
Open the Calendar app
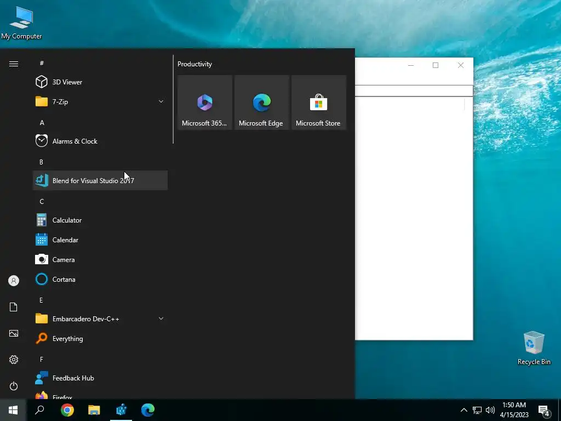coord(100,240)
